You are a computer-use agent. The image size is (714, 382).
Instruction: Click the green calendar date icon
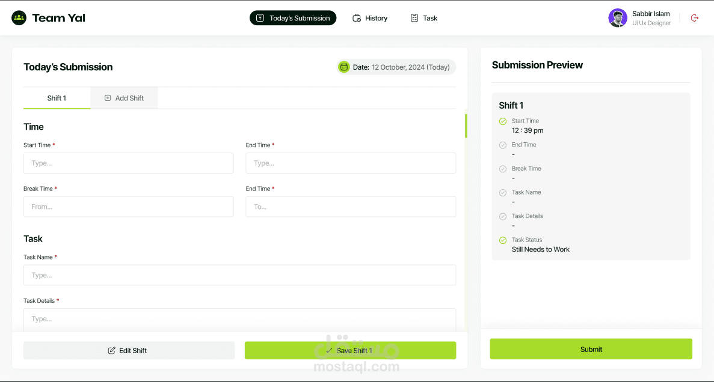point(344,67)
